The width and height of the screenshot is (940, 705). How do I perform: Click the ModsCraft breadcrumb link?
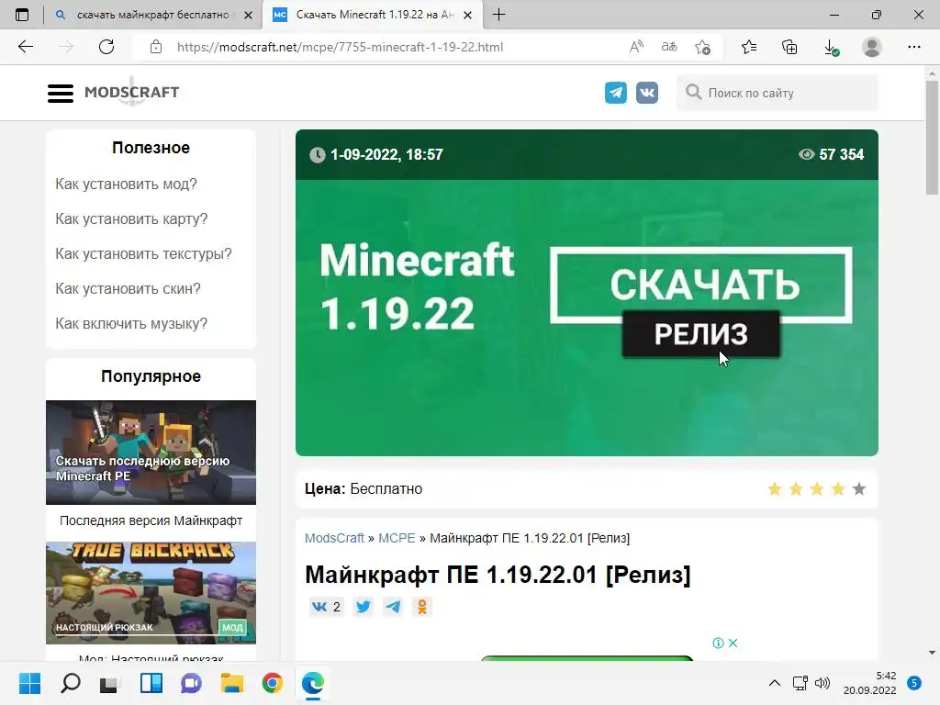click(334, 538)
